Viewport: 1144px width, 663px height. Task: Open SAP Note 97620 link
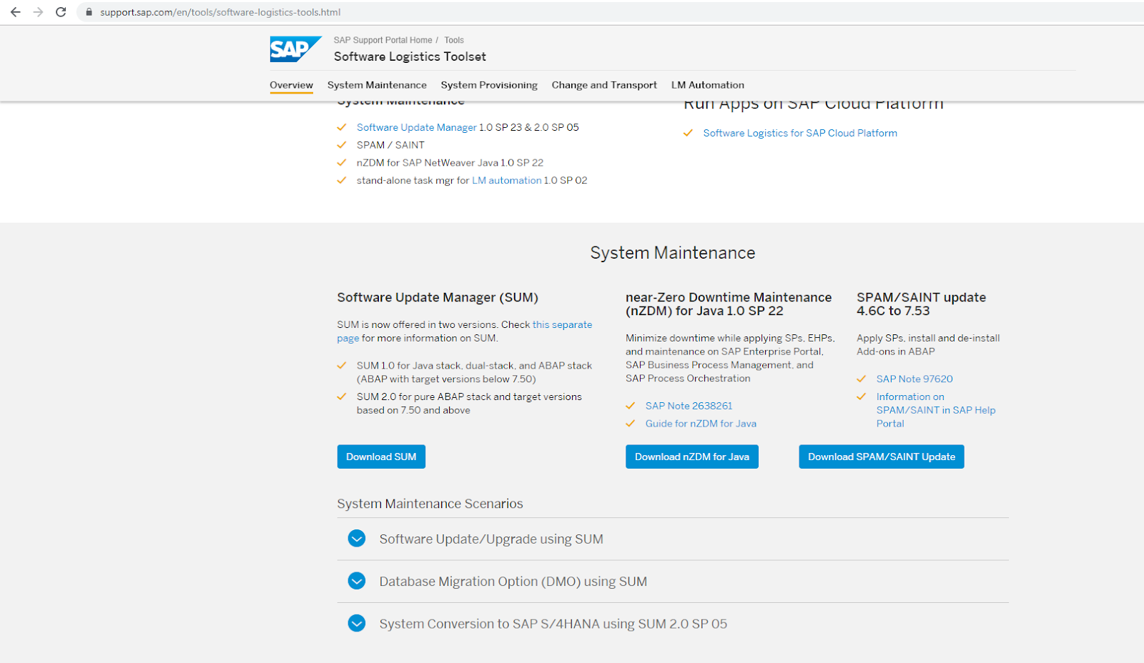tap(914, 379)
